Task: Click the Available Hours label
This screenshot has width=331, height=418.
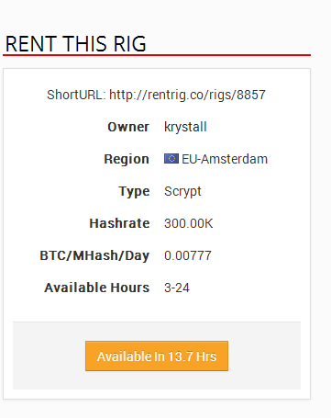Action: coord(97,288)
